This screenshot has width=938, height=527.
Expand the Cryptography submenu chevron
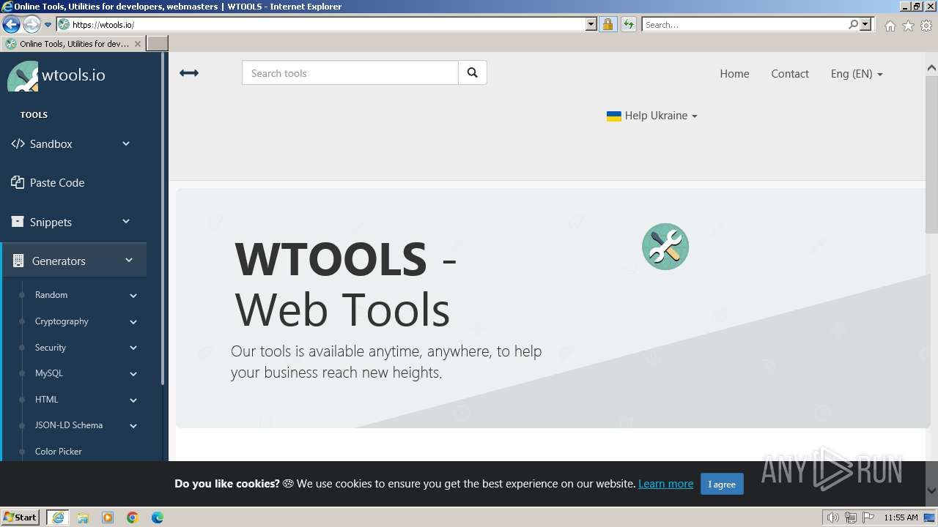133,322
